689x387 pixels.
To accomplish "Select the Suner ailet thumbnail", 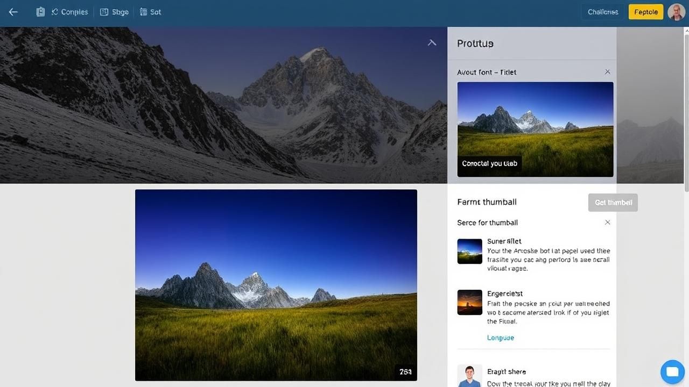I will (469, 251).
